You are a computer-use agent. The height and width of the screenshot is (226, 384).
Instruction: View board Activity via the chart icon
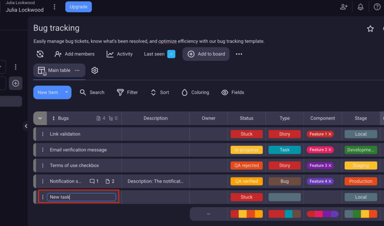pyautogui.click(x=109, y=54)
